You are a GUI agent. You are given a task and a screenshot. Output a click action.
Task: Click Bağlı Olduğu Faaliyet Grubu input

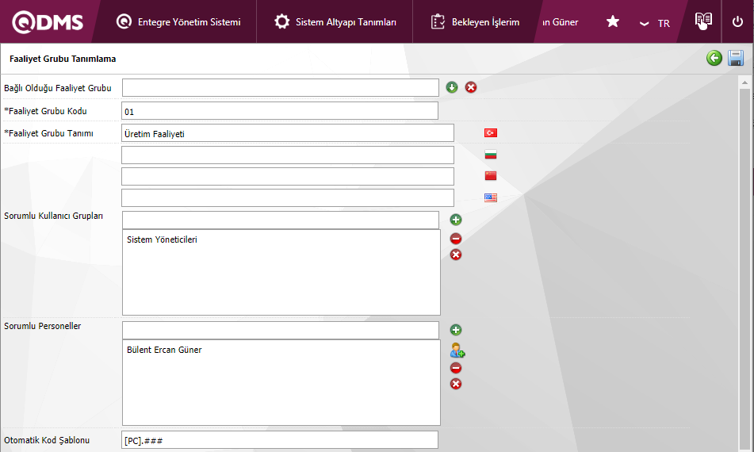pyautogui.click(x=281, y=87)
